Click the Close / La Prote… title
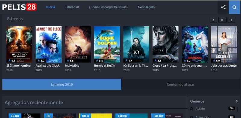Image resolution: width=241 pixels, height=118 pixels. (x=165, y=65)
